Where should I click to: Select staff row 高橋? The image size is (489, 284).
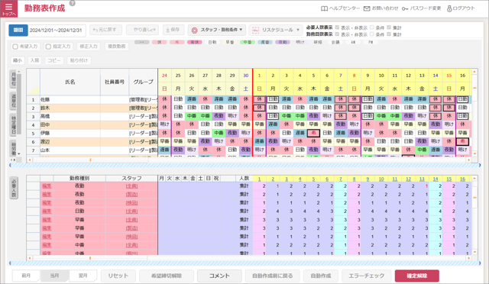click(x=92, y=117)
